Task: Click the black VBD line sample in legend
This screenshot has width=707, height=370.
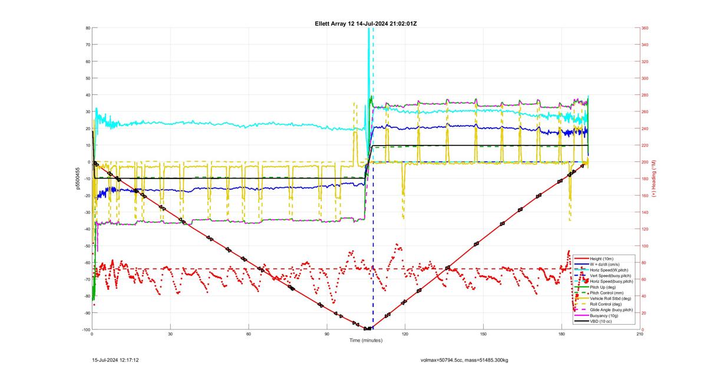Action: click(582, 321)
